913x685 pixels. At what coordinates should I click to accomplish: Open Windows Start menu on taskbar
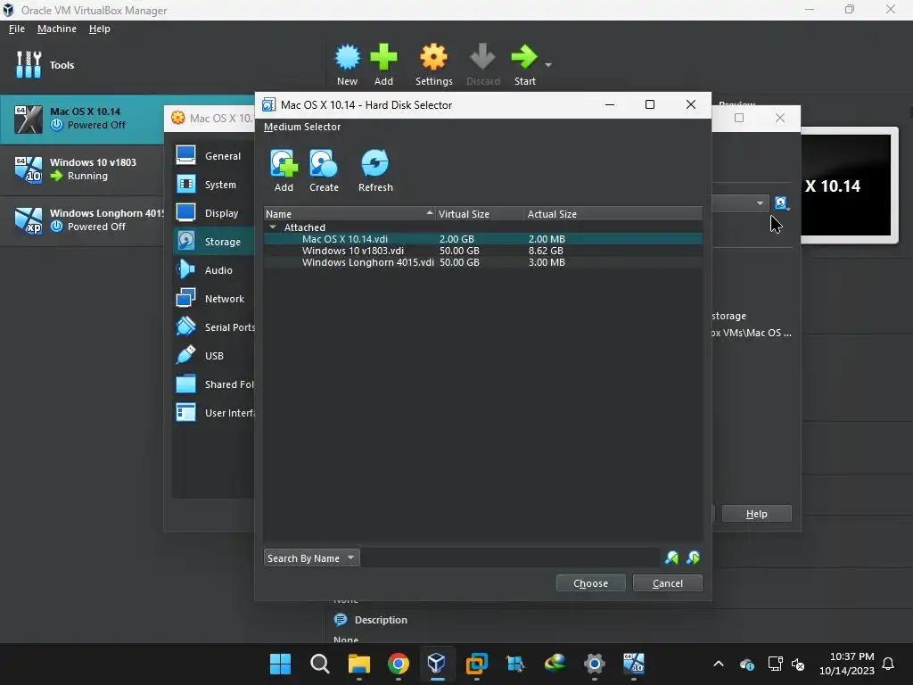280,664
